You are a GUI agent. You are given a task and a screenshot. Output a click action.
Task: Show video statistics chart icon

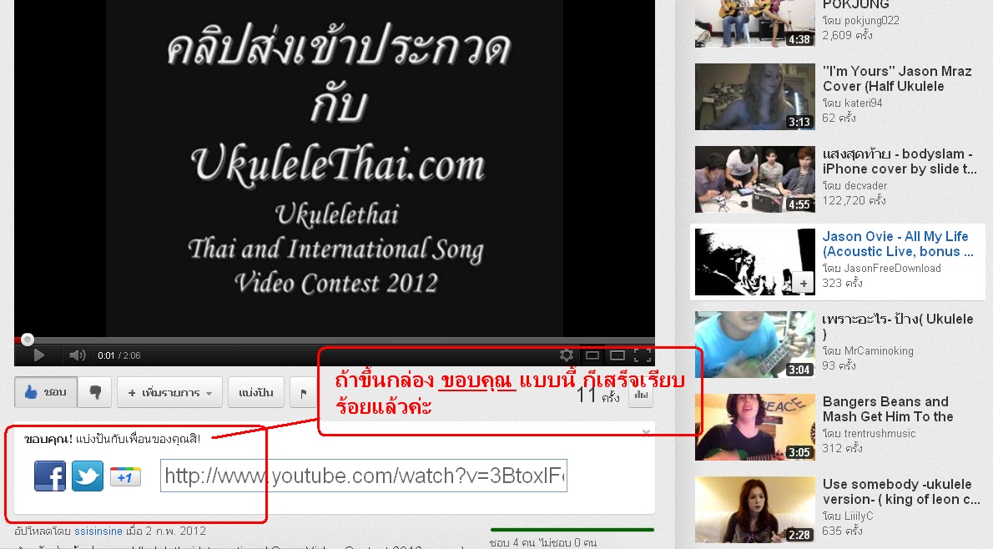pyautogui.click(x=642, y=395)
